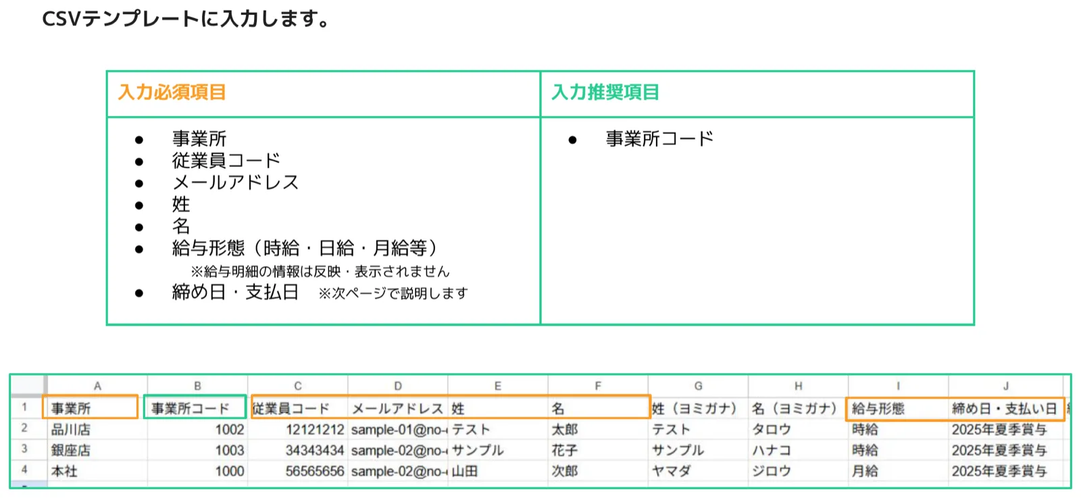Select row number 2 in the spreadsheet
The width and height of the screenshot is (1081, 498).
25,428
